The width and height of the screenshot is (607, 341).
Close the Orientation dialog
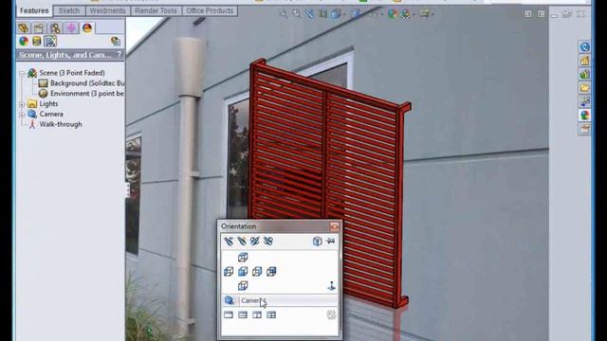334,226
